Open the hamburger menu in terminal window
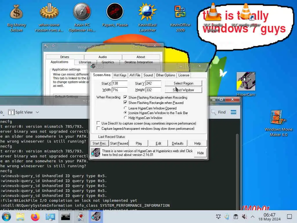 tap(233, 112)
